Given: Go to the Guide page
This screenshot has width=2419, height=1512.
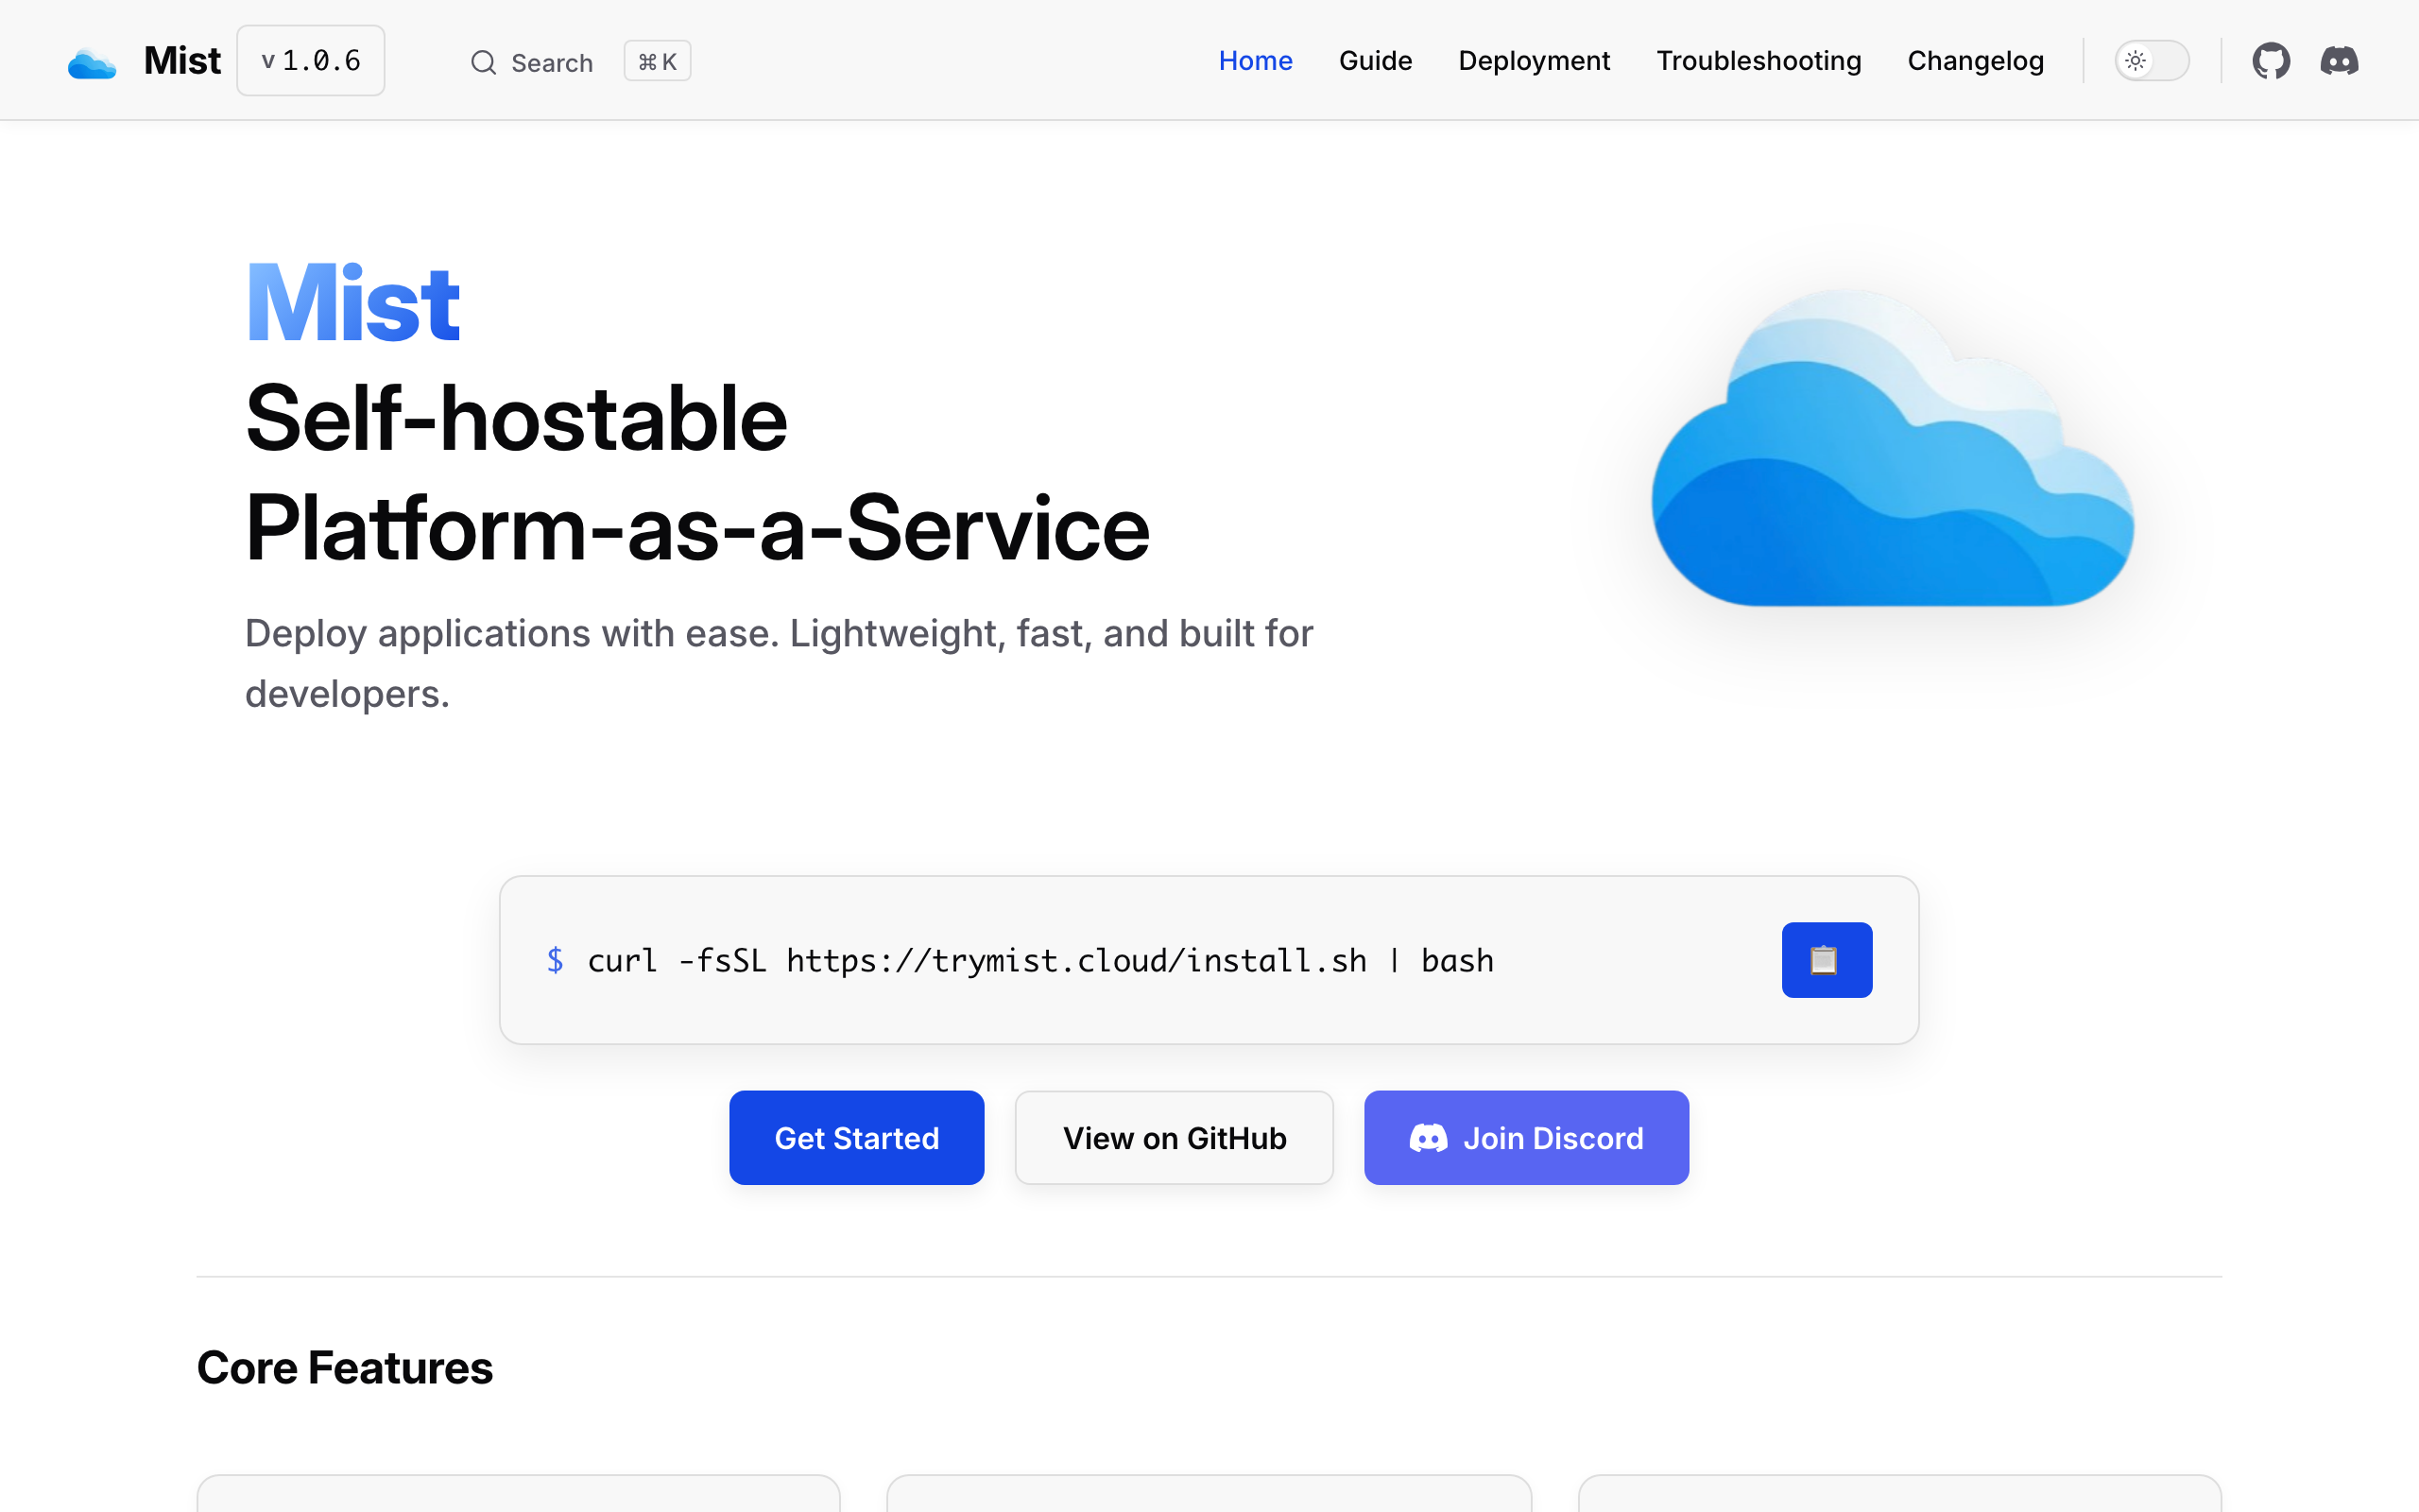Looking at the screenshot, I should 1375,61.
